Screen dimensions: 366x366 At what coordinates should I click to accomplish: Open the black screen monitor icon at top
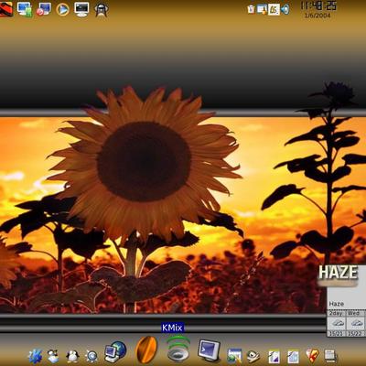coord(81,9)
